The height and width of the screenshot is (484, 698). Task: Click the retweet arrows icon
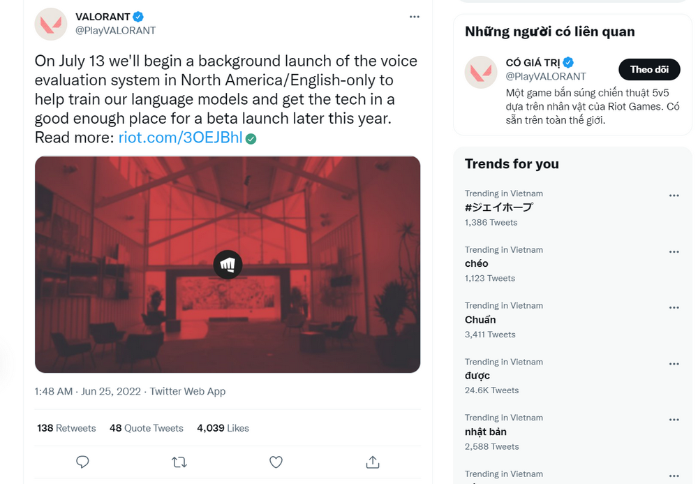[179, 462]
